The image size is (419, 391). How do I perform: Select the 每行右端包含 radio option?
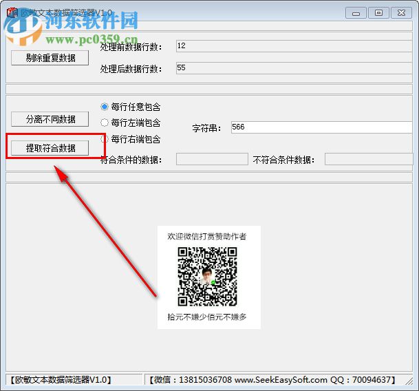[x=131, y=139]
